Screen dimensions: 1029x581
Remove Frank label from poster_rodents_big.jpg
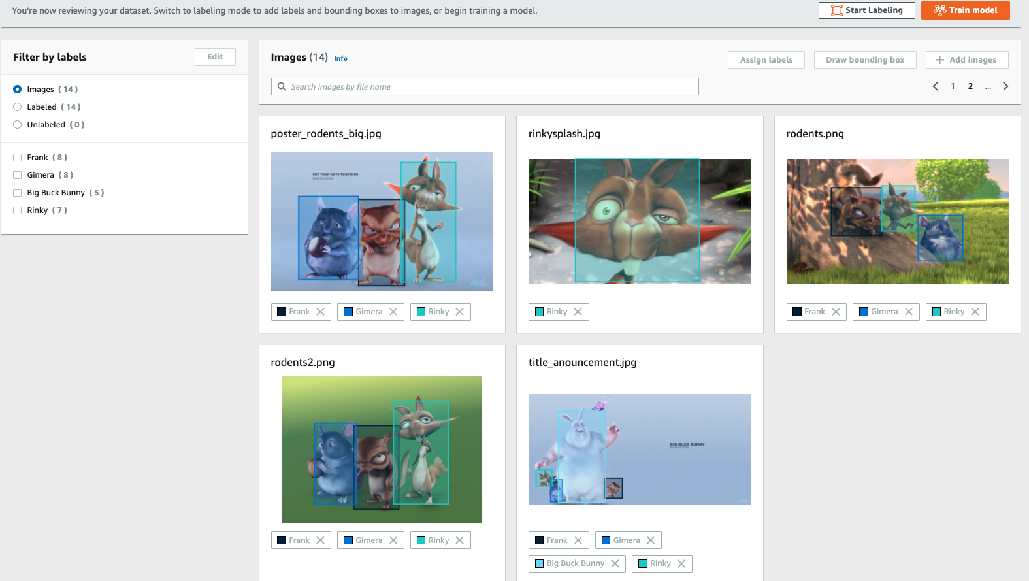(320, 312)
